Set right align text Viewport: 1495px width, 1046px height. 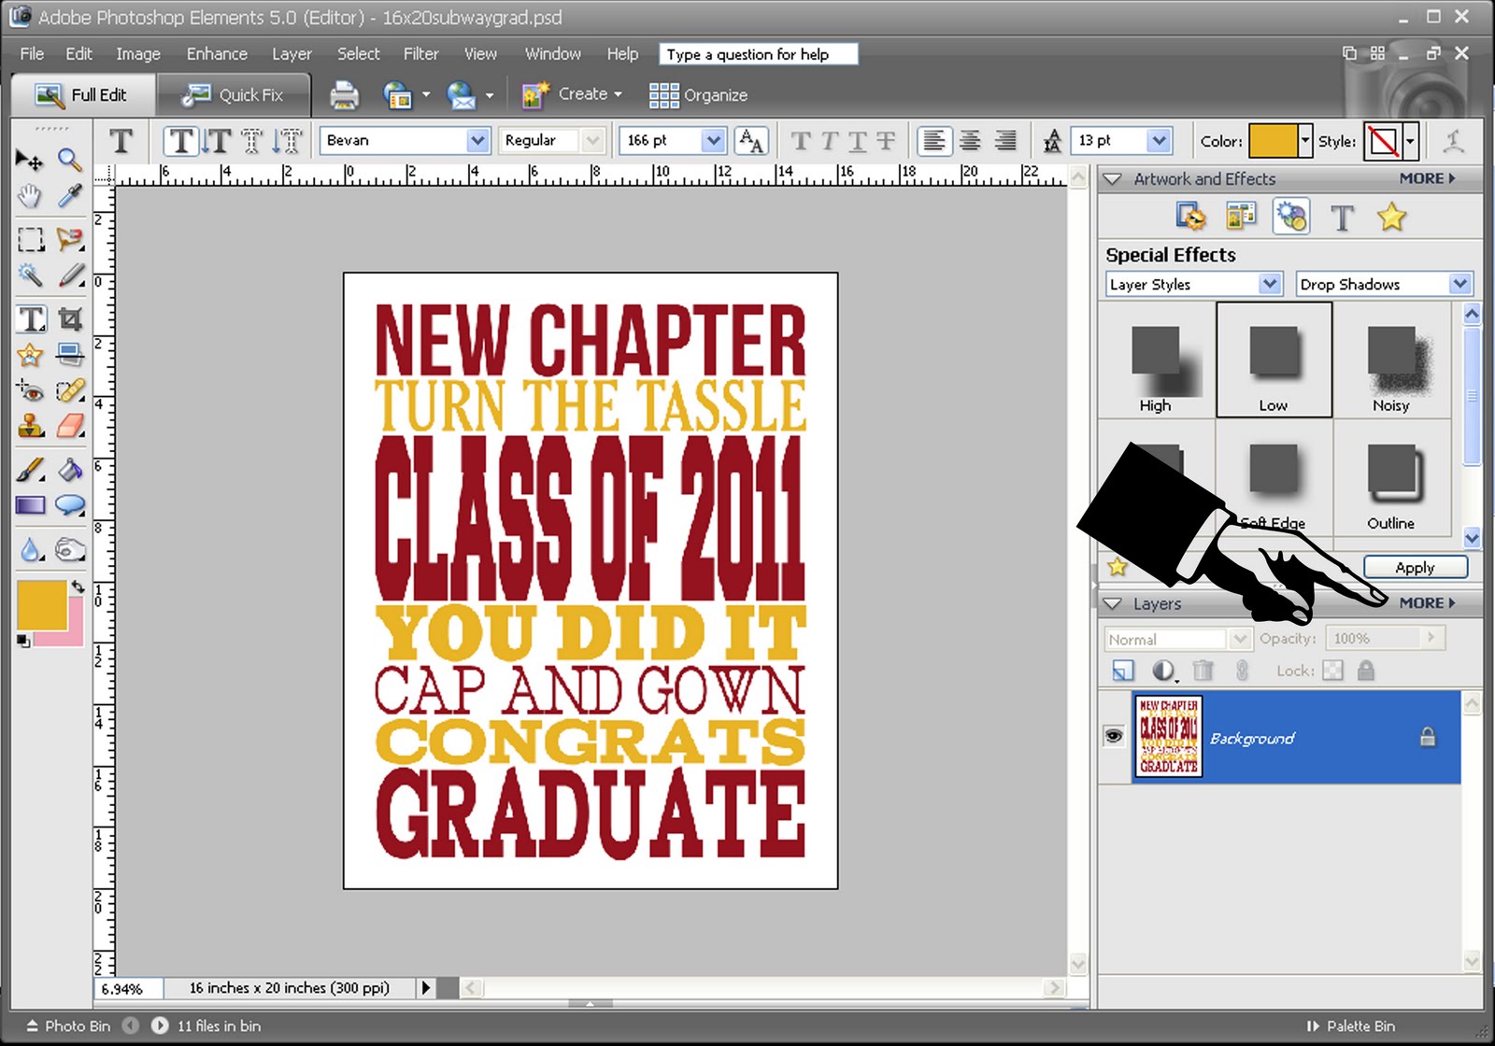click(1005, 141)
